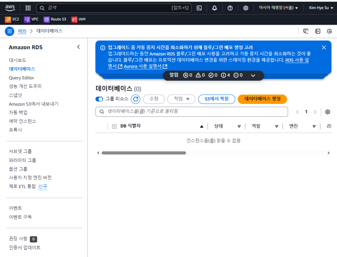
Task: Expand all rows icon beside DB 식별자
Action: 114,127
